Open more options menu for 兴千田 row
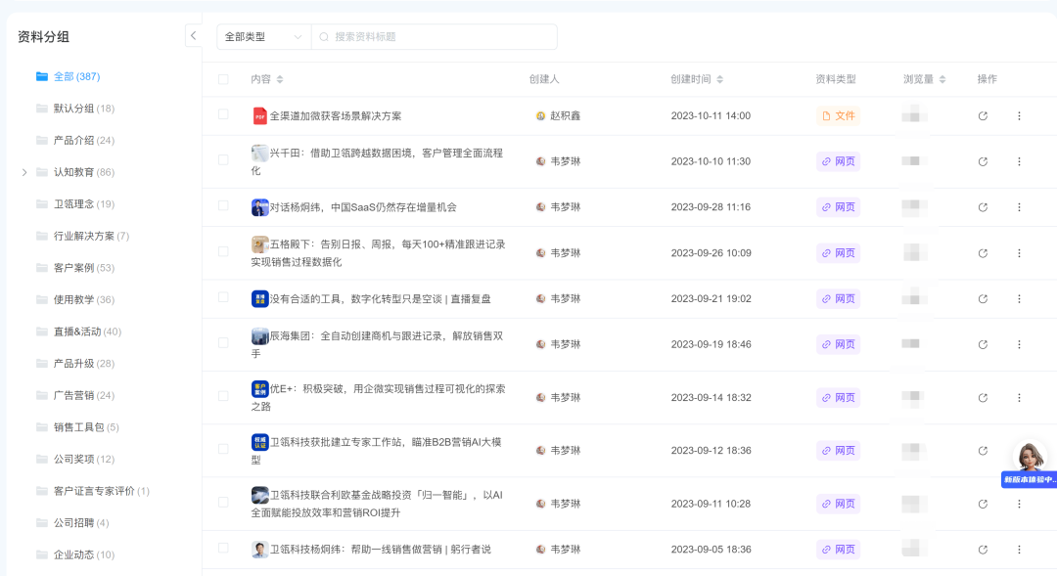 [x=1019, y=161]
